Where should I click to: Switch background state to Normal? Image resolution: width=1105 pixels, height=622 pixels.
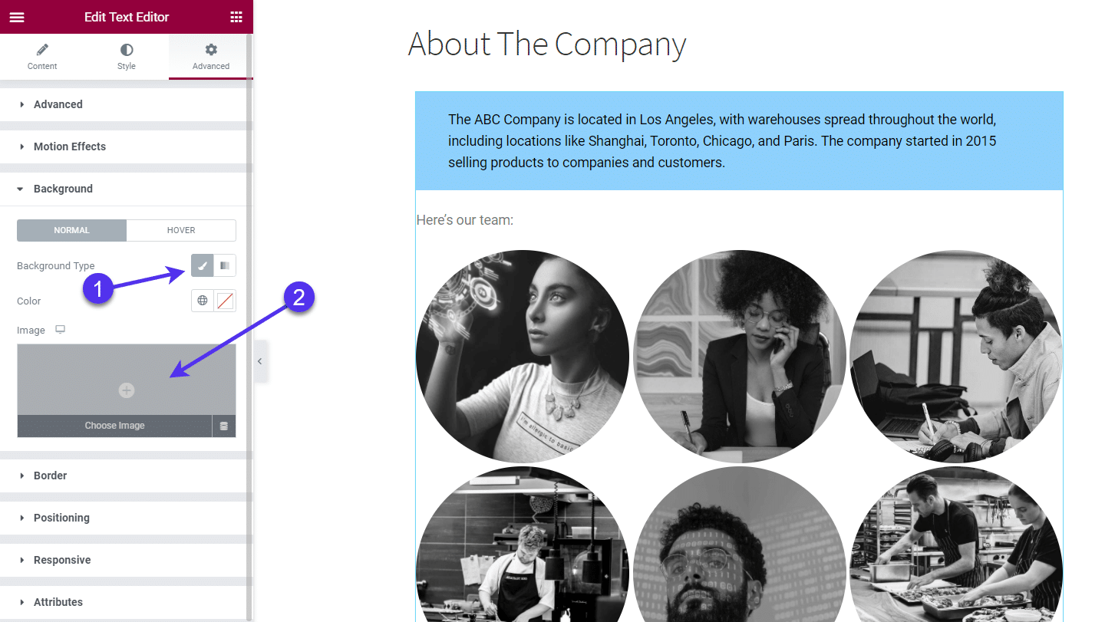[x=71, y=230]
